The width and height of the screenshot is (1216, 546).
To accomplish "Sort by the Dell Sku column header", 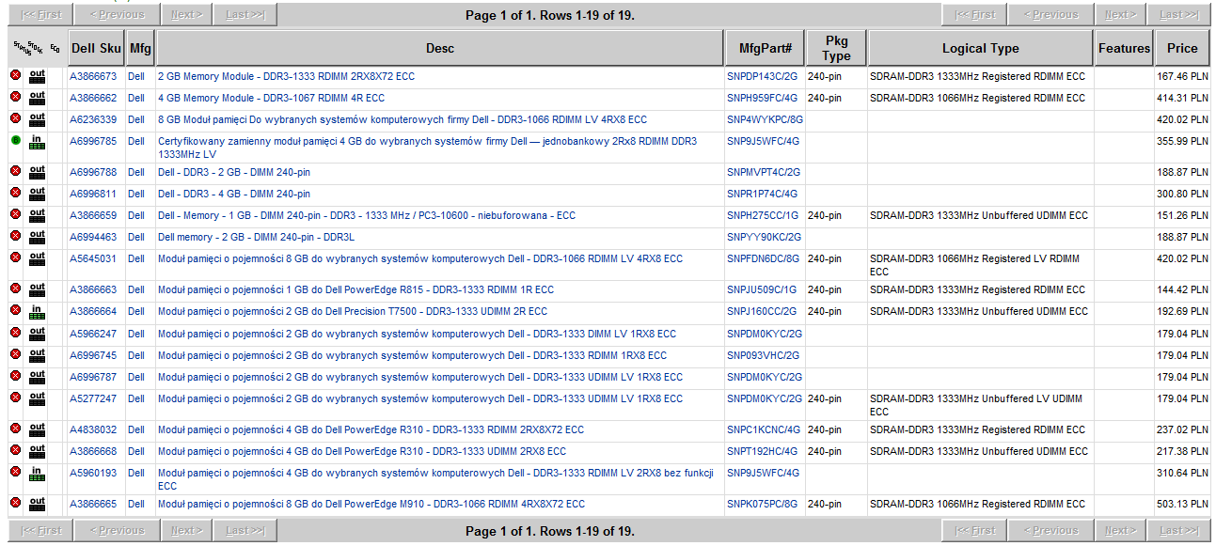I will click(96, 48).
